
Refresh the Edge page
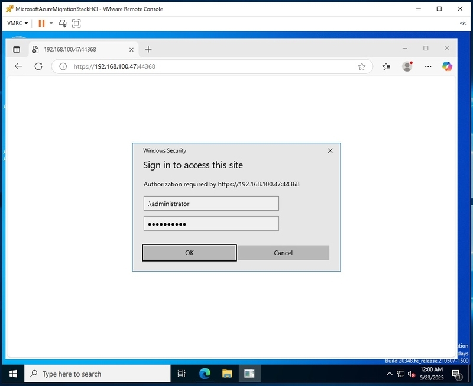[38, 66]
